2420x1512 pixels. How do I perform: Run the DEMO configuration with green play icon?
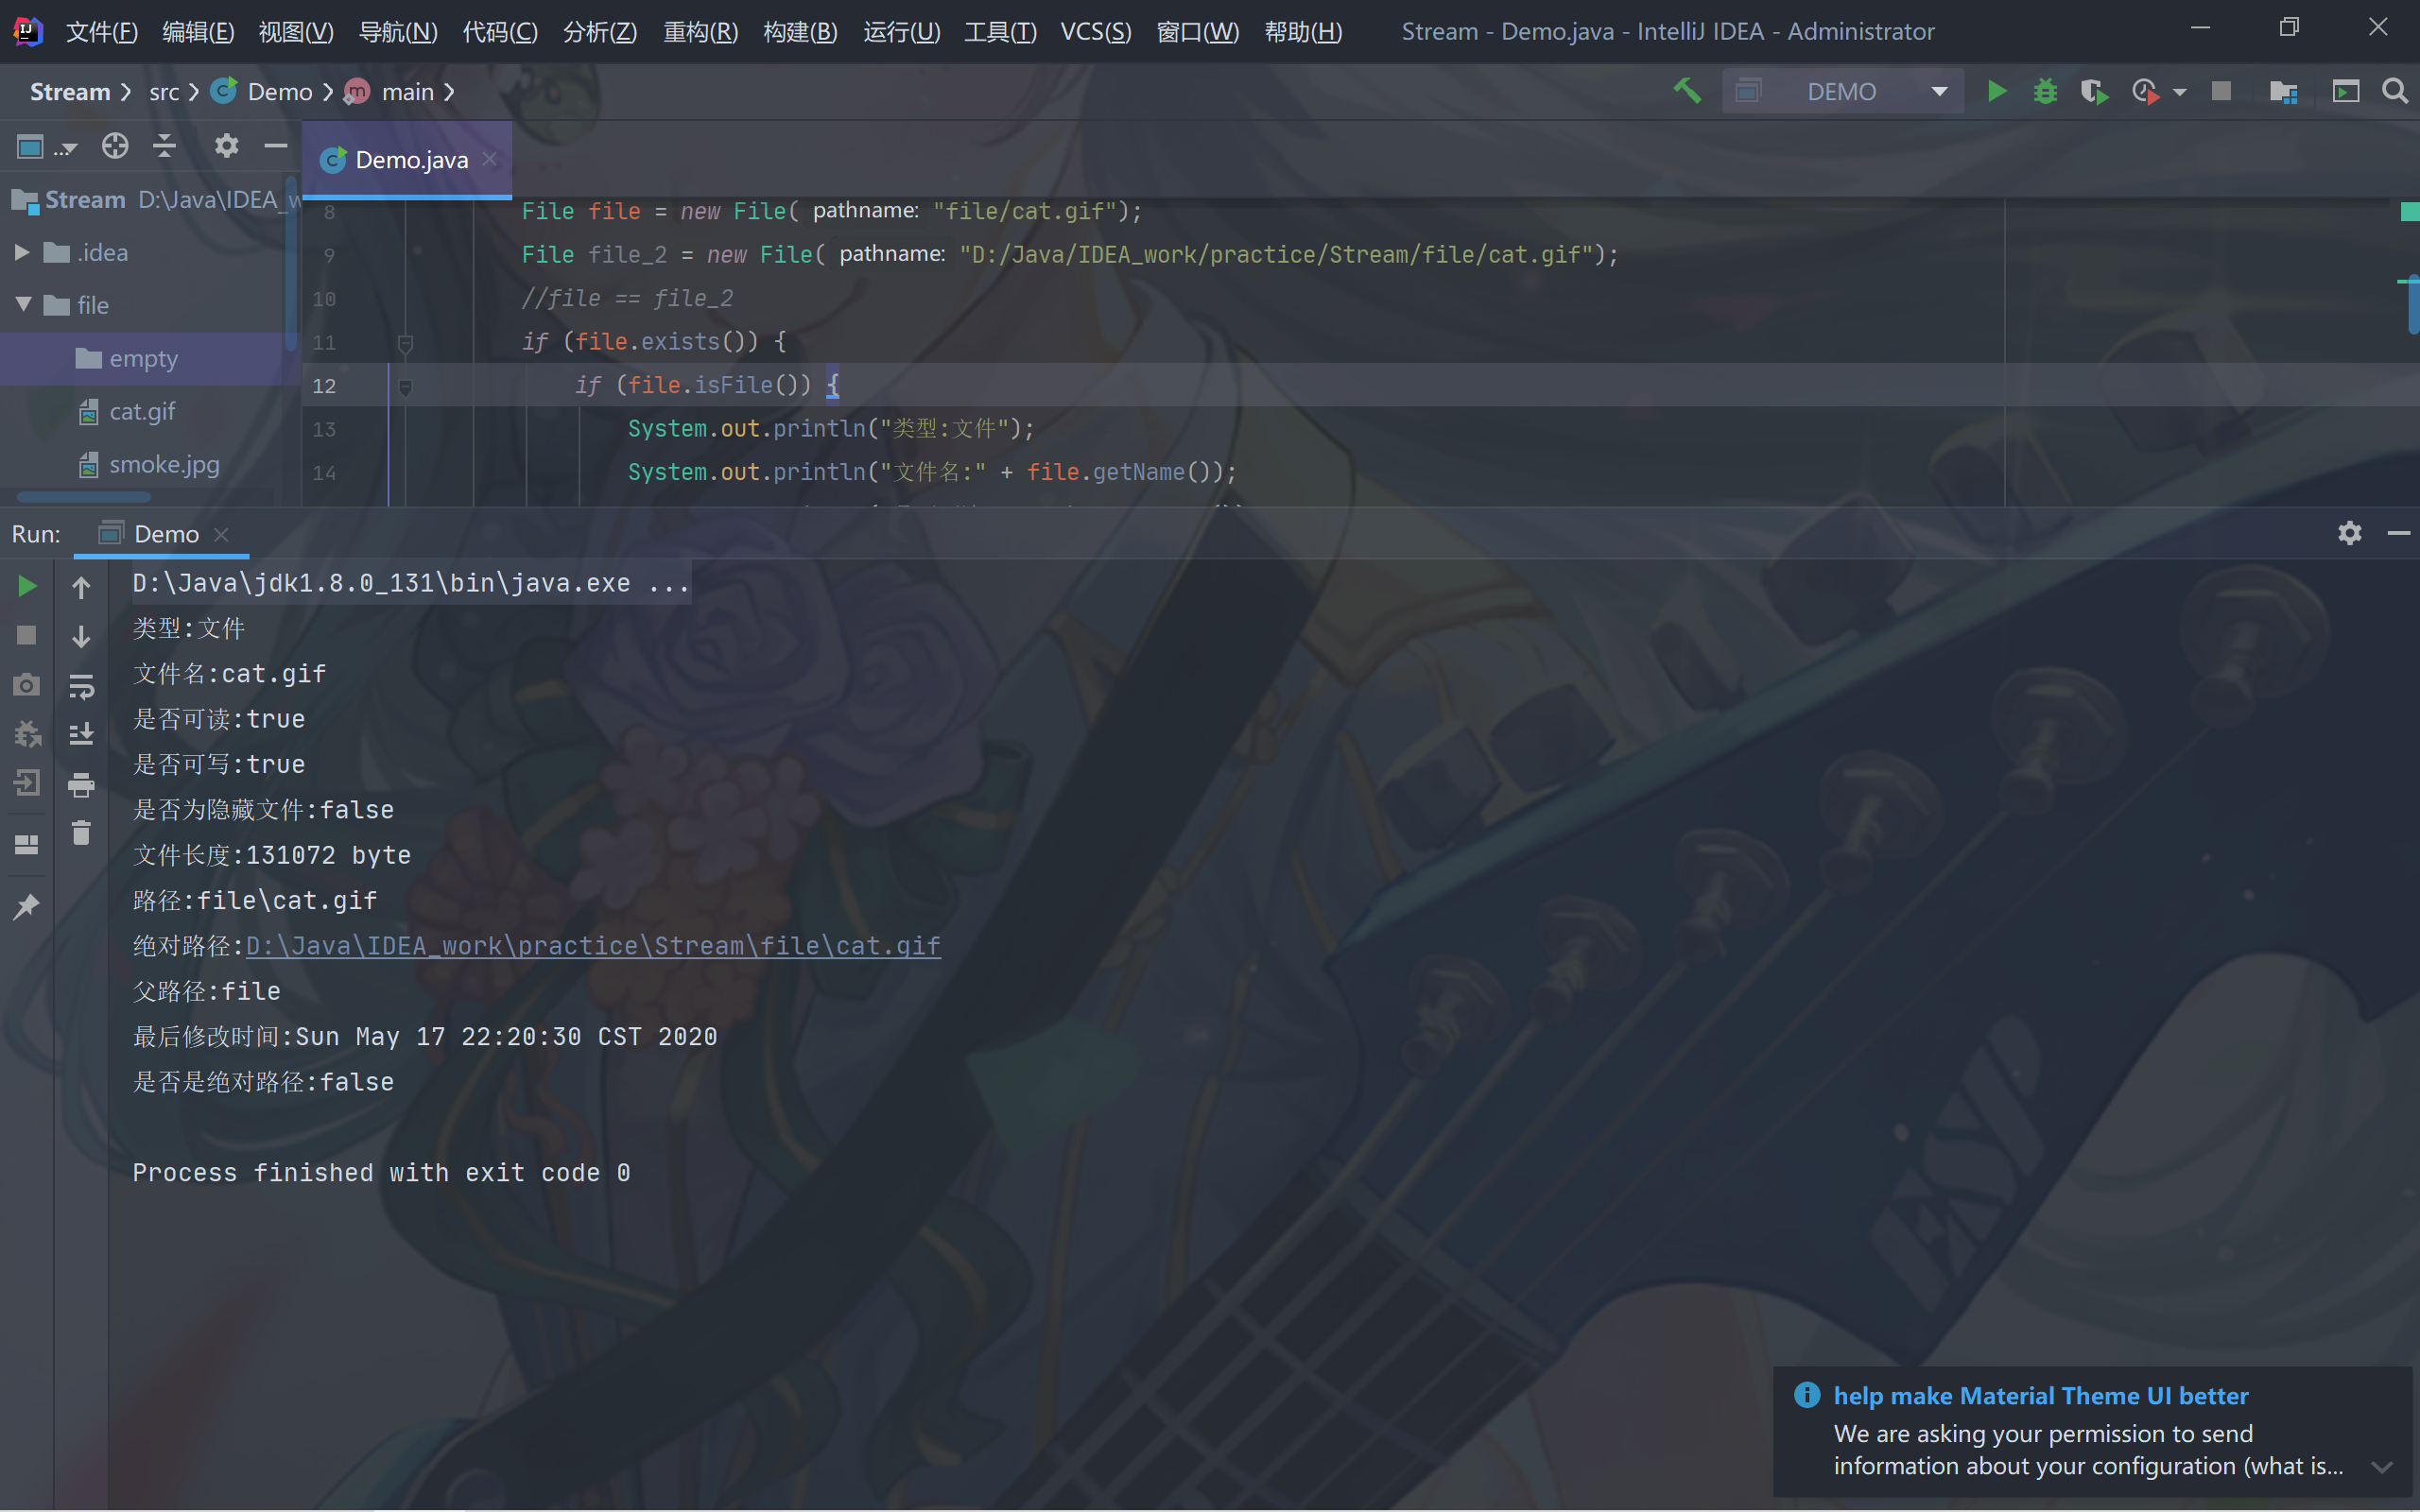(x=1996, y=91)
